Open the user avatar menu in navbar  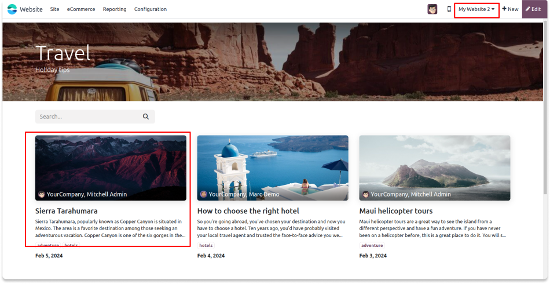coord(432,9)
